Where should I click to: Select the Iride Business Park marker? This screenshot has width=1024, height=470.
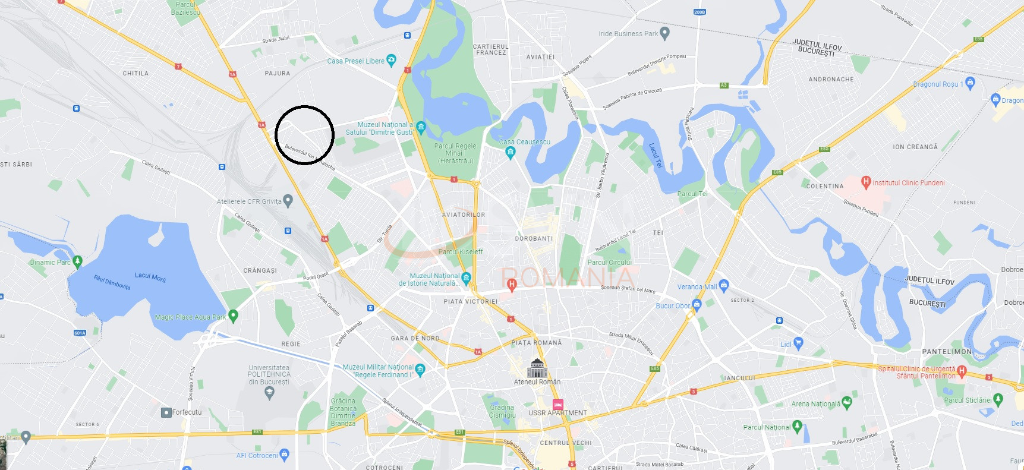click(x=665, y=33)
